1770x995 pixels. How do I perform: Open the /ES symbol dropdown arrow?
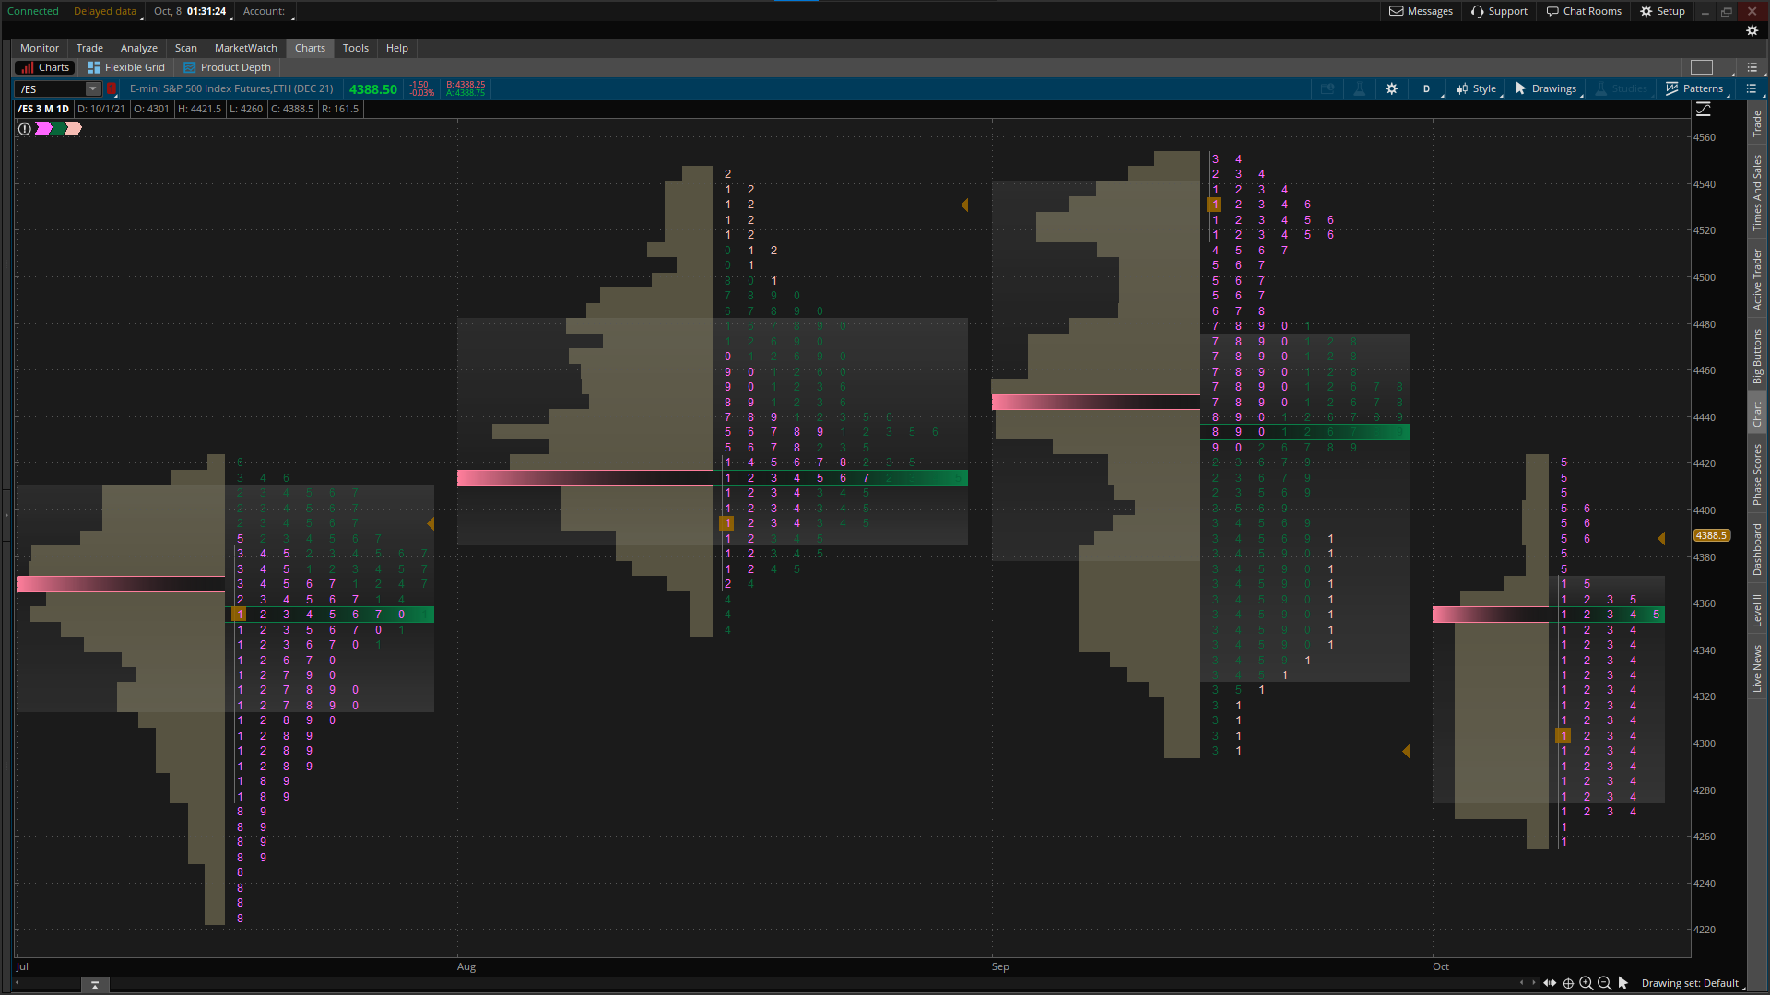pos(93,89)
